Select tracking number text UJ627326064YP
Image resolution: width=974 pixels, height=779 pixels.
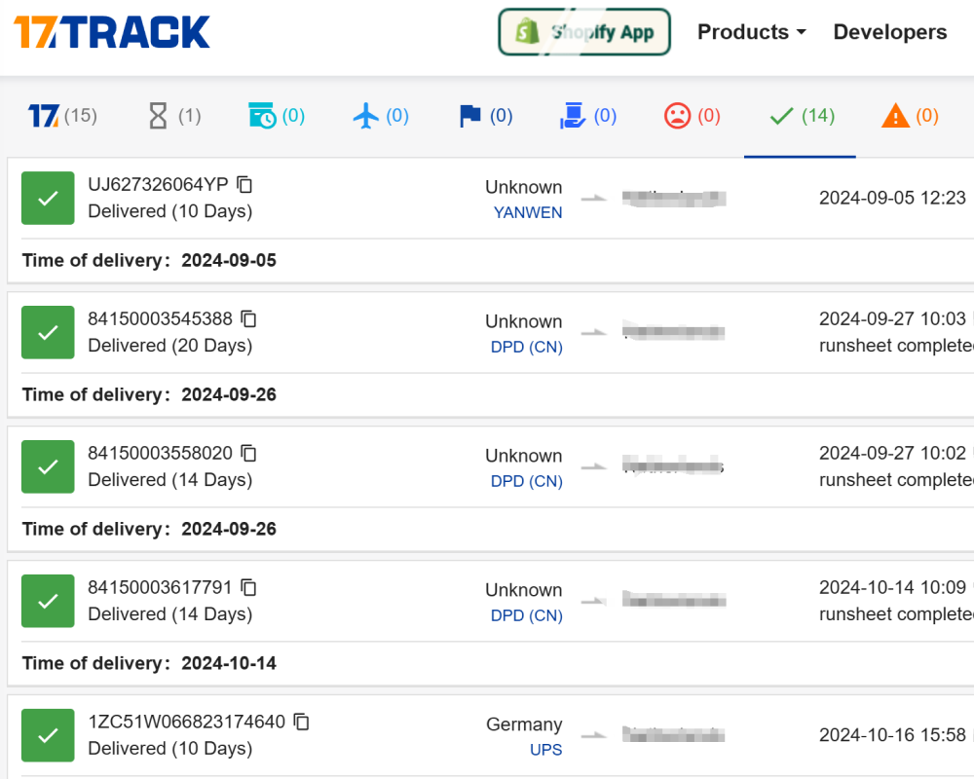tap(159, 184)
